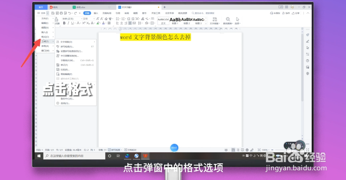
Task: Click the bullet list icon
Action: pyautogui.click(x=117, y=19)
